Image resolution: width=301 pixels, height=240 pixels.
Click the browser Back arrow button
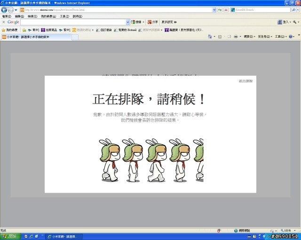[4, 10]
